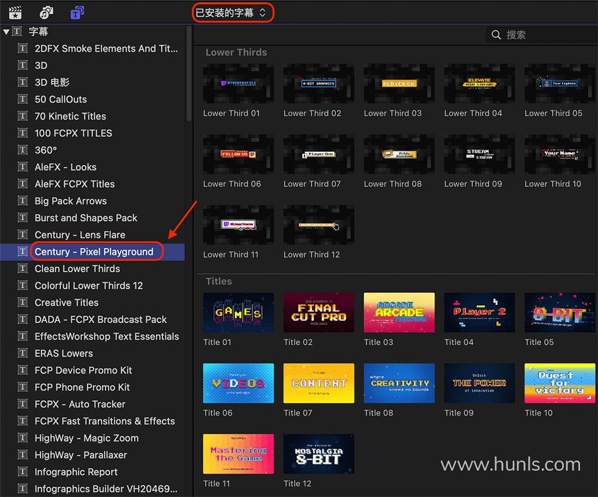Select the Titles and Generators sidebar icon
598x497 pixels.
(x=77, y=12)
